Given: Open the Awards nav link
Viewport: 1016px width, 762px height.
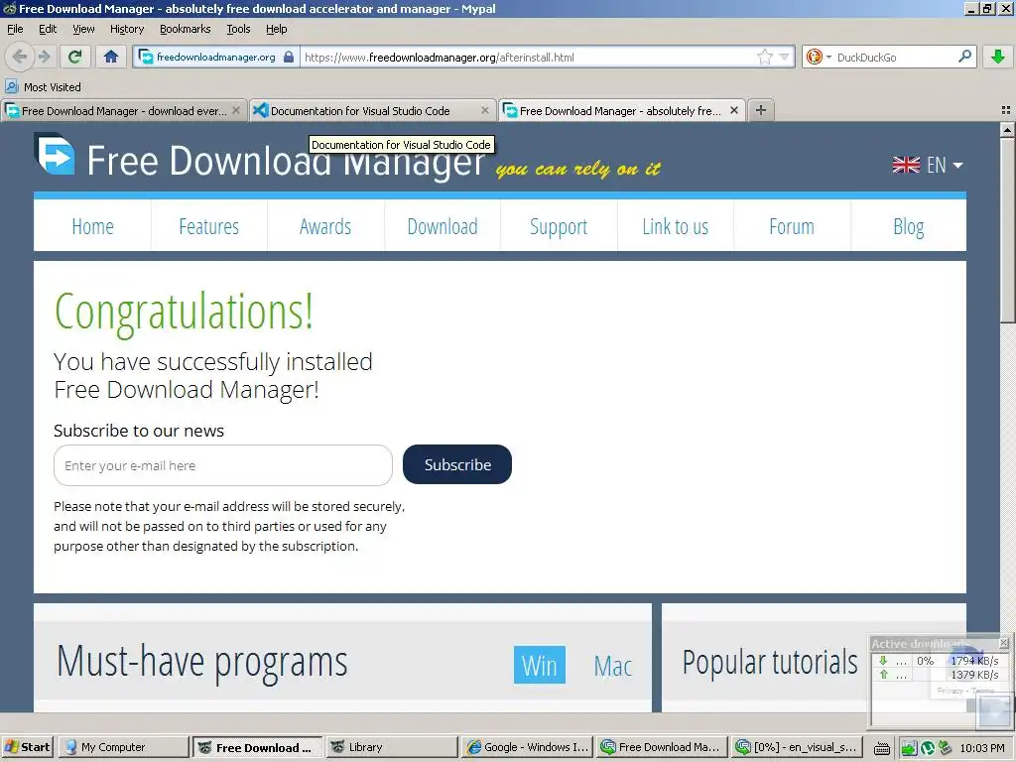Looking at the screenshot, I should coord(325,227).
